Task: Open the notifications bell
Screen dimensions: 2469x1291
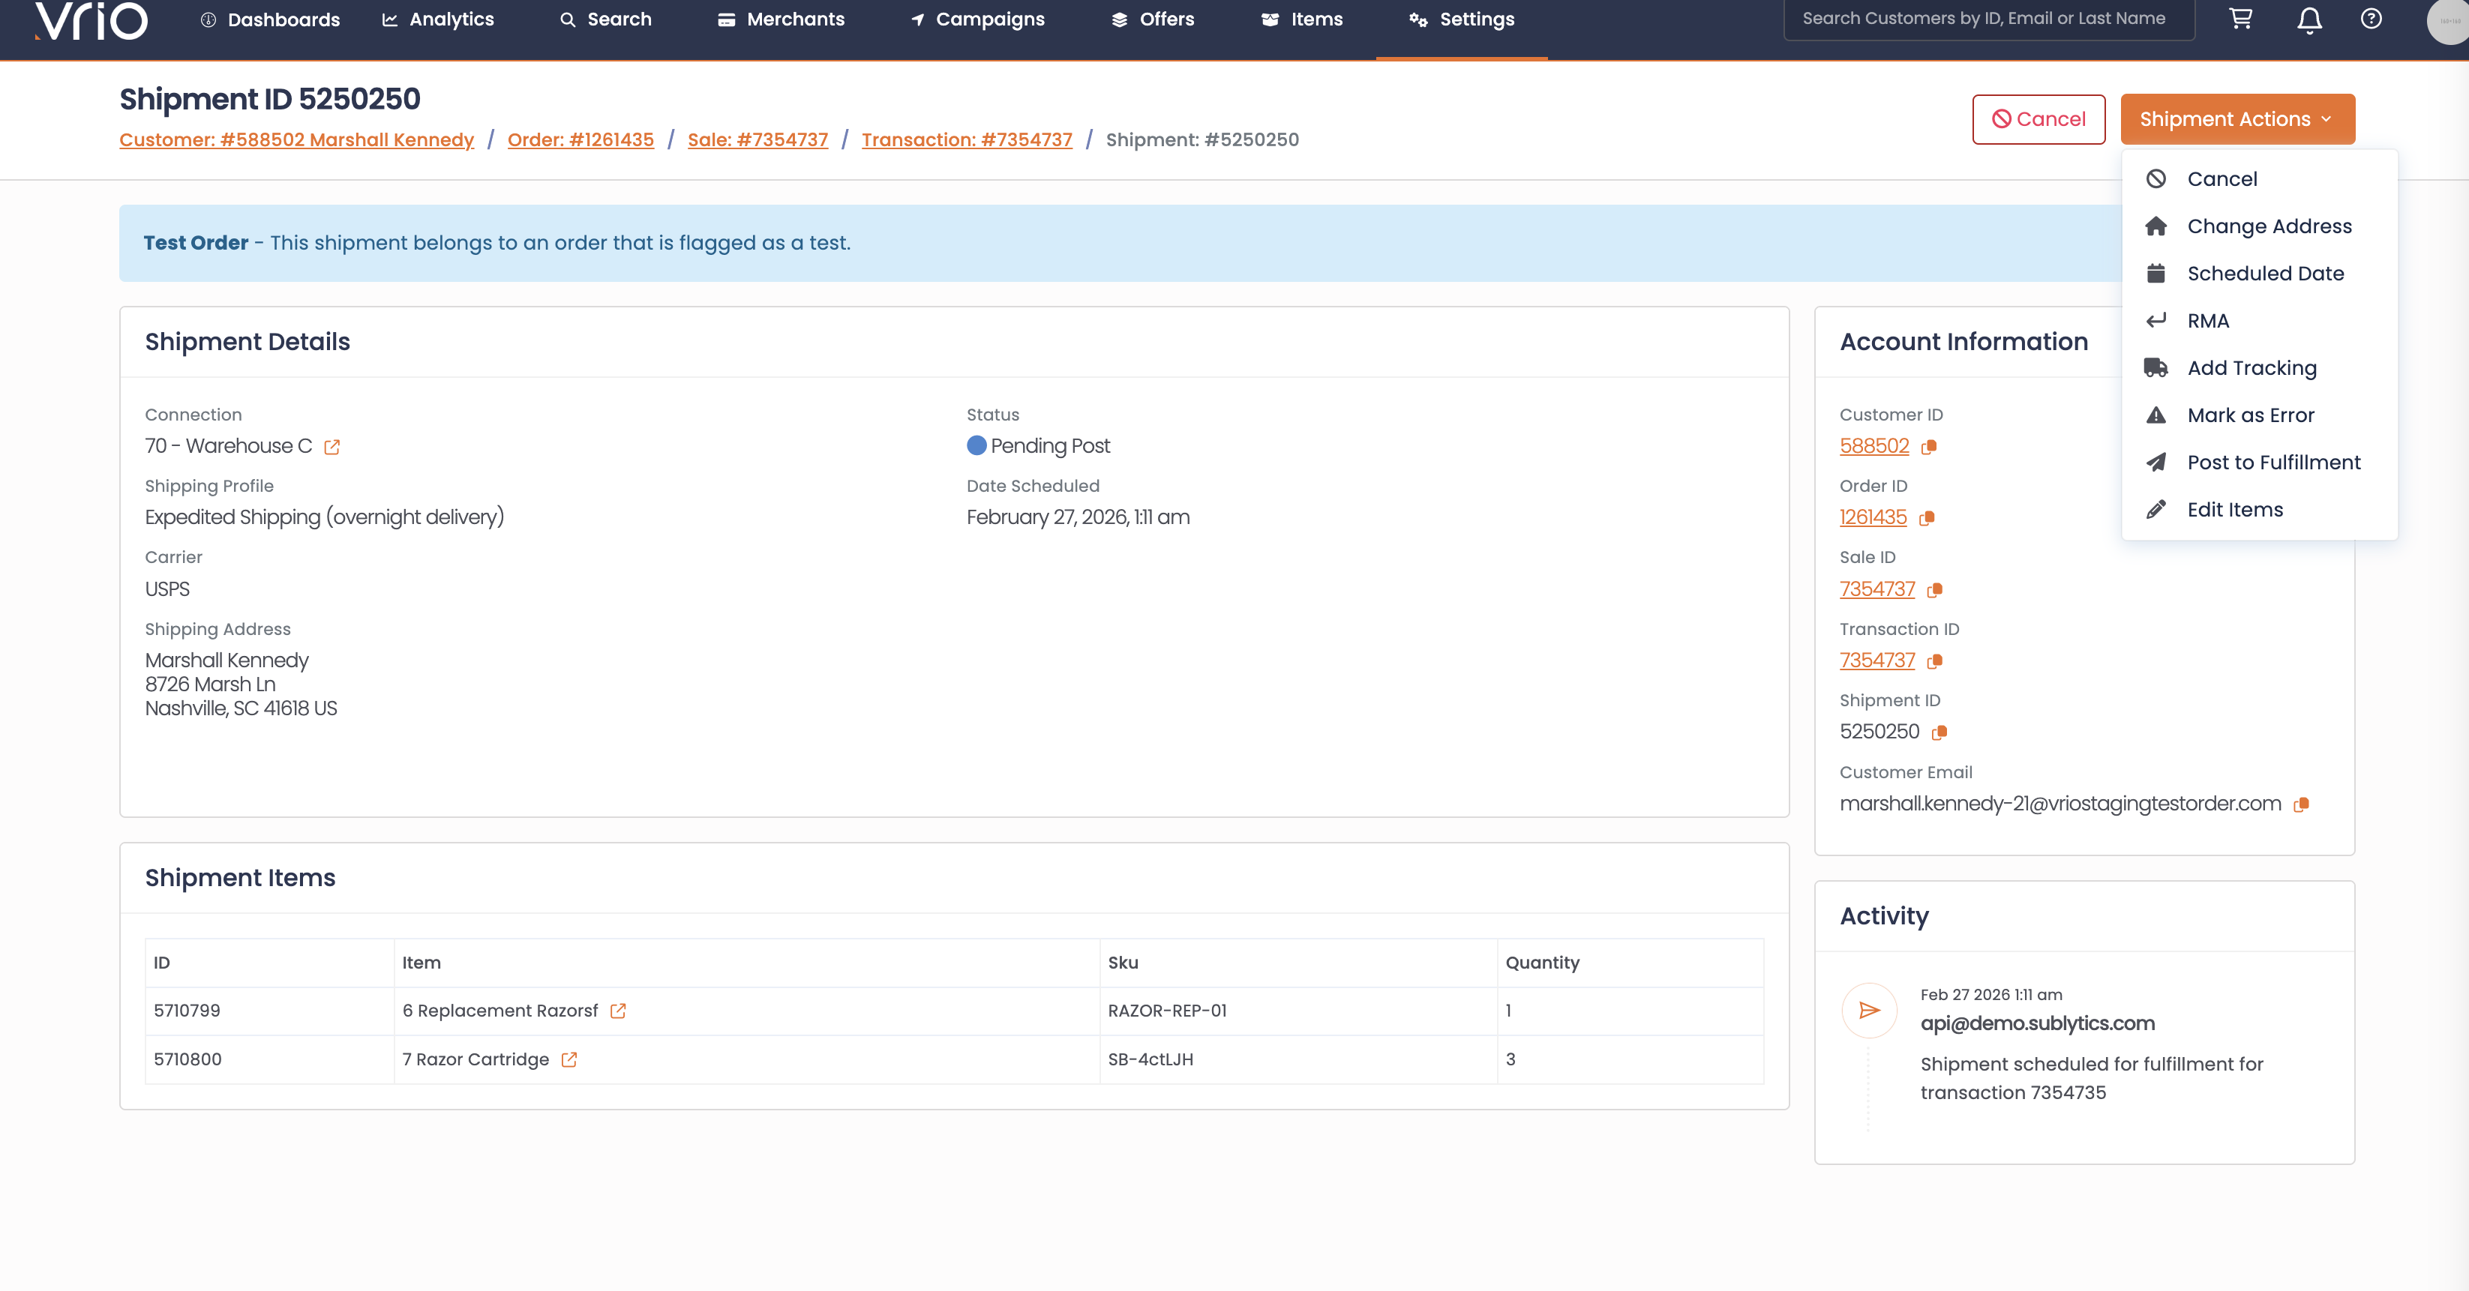Action: pyautogui.click(x=2309, y=19)
